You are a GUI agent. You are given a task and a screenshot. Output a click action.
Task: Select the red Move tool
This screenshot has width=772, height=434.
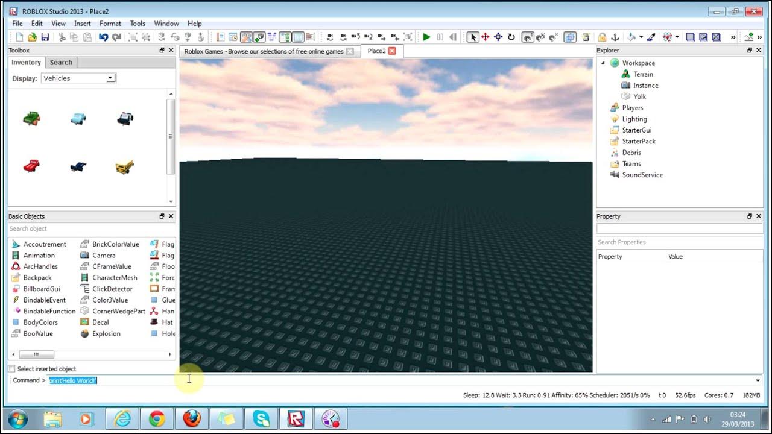point(485,37)
